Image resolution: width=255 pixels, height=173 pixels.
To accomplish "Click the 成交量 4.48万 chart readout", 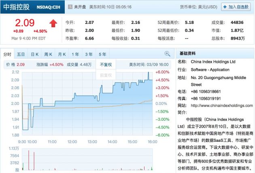I will coord(79,64).
